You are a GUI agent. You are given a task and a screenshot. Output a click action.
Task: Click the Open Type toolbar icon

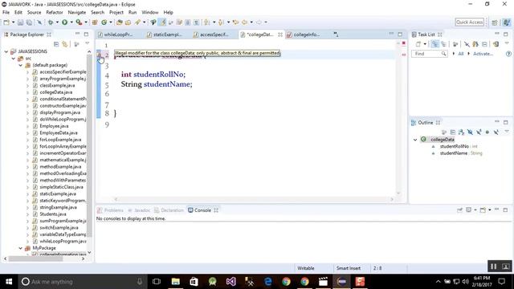coord(120,22)
